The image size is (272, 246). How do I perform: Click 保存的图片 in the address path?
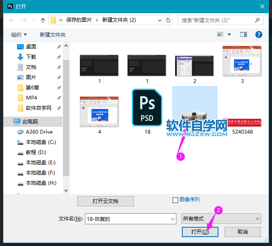79,20
